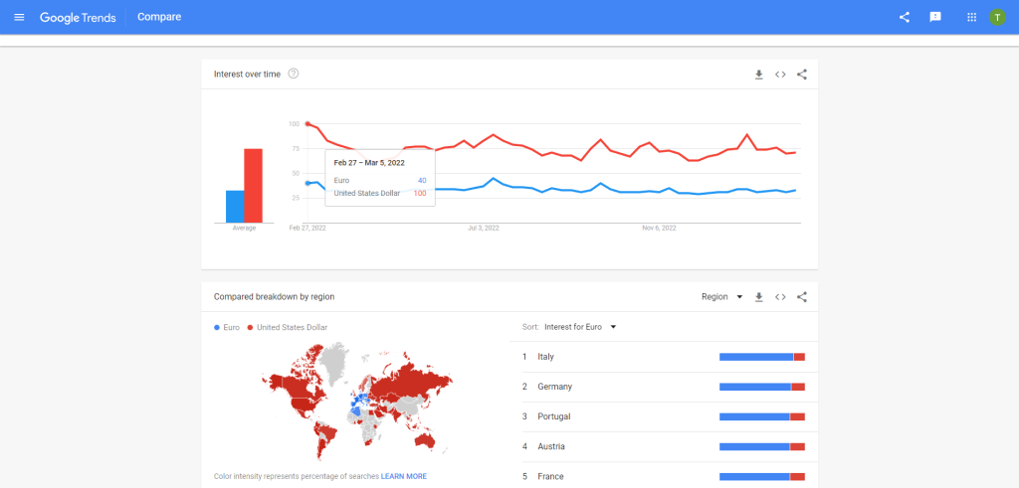The height and width of the screenshot is (488, 1019).
Task: Open the hamburger main menu
Action: pos(19,17)
